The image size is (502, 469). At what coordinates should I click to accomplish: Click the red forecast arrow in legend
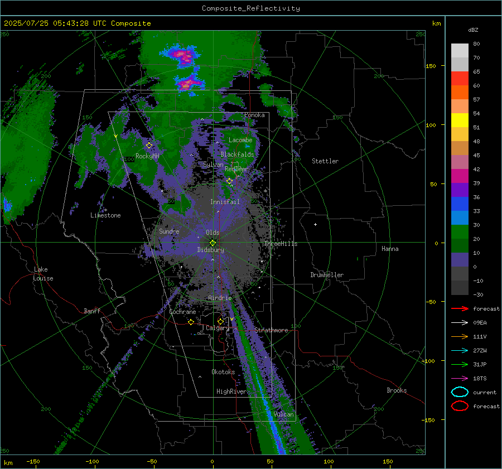click(460, 308)
